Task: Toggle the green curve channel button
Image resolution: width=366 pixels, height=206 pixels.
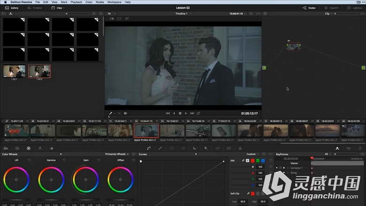Action: click(x=258, y=160)
